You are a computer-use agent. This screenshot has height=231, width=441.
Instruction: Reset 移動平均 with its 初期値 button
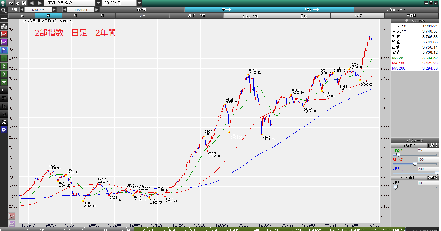432,145
